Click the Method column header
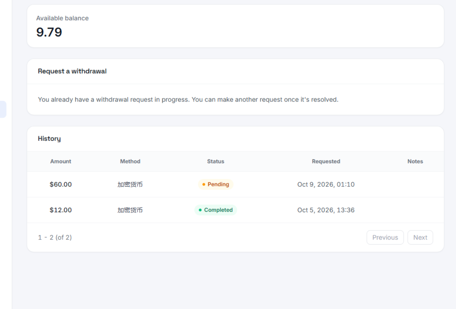 coord(130,161)
